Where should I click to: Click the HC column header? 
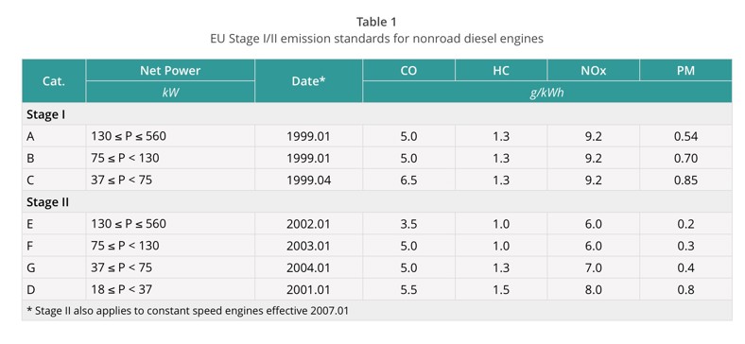pyautogui.click(x=501, y=70)
